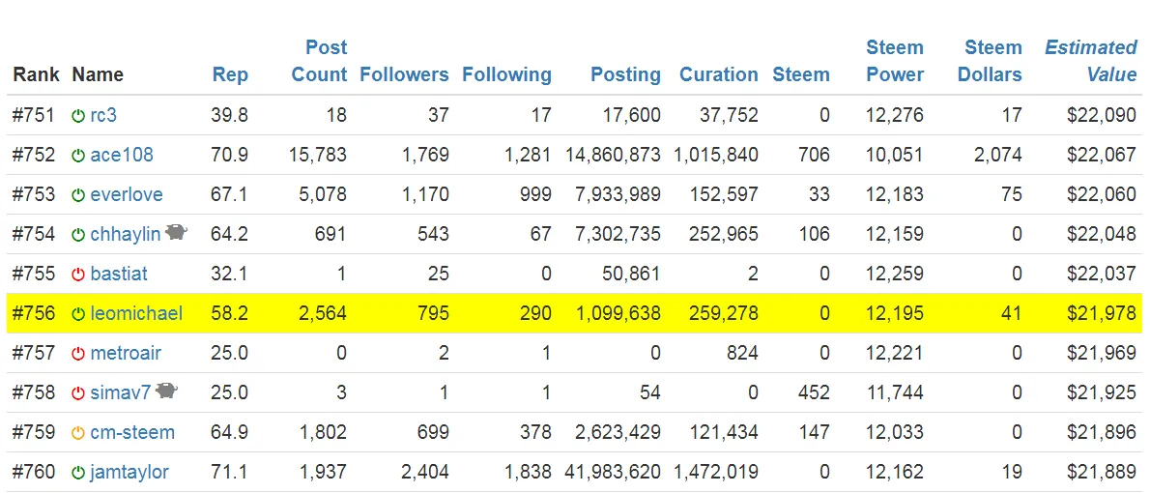Select rank #756 in highlighted row
The width and height of the screenshot is (1150, 493).
(x=34, y=314)
